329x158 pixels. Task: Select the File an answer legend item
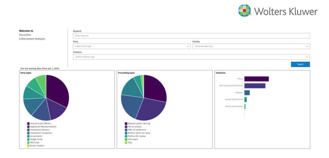click(x=133, y=127)
